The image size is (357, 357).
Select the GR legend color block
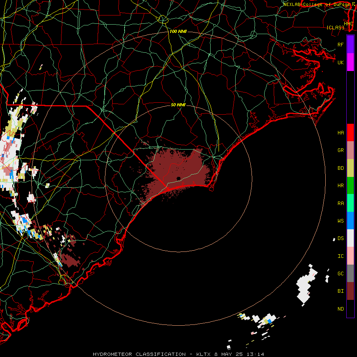point(350,150)
